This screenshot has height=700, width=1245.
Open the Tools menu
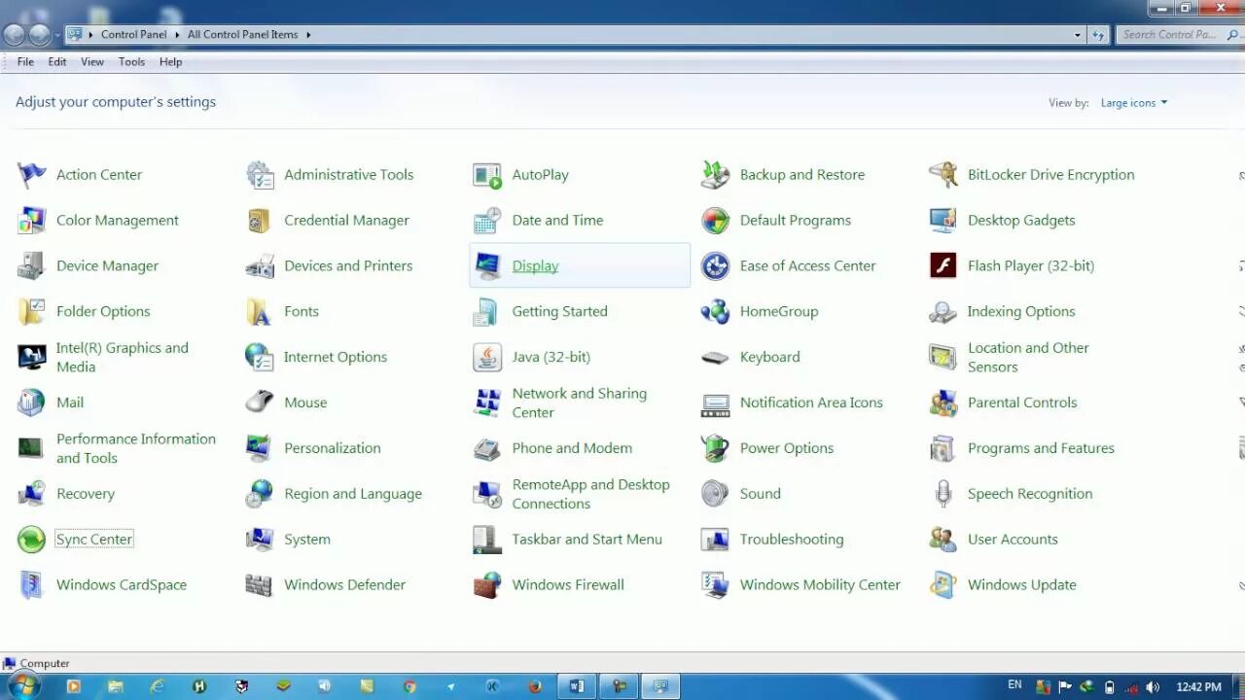[131, 62]
